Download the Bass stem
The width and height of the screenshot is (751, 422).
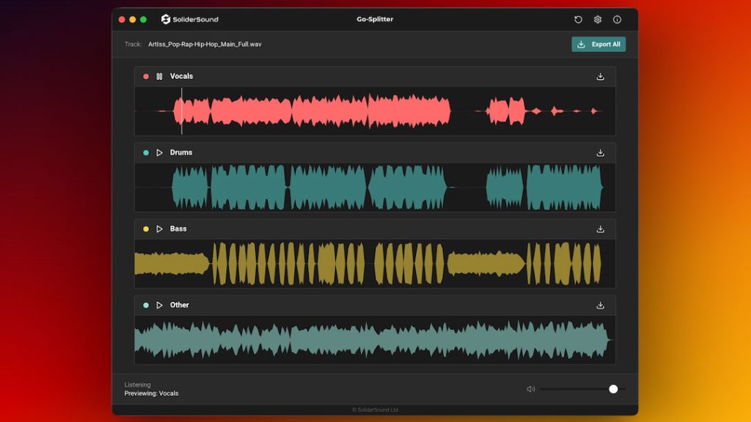tap(600, 229)
